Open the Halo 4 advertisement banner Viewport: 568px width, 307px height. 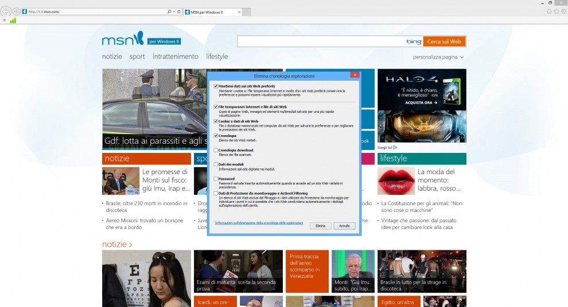point(422,105)
